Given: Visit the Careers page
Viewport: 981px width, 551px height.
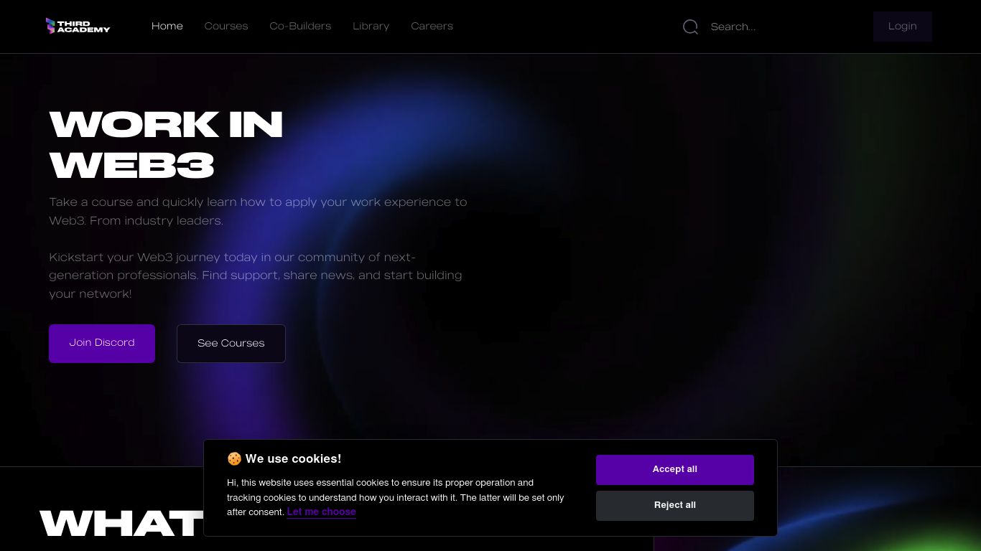Looking at the screenshot, I should (x=432, y=27).
